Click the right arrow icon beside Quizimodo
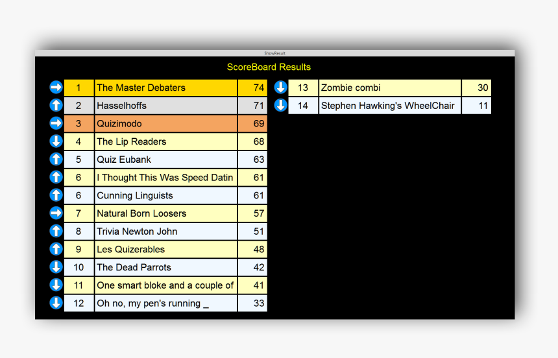The width and height of the screenshot is (558, 358). click(x=56, y=123)
